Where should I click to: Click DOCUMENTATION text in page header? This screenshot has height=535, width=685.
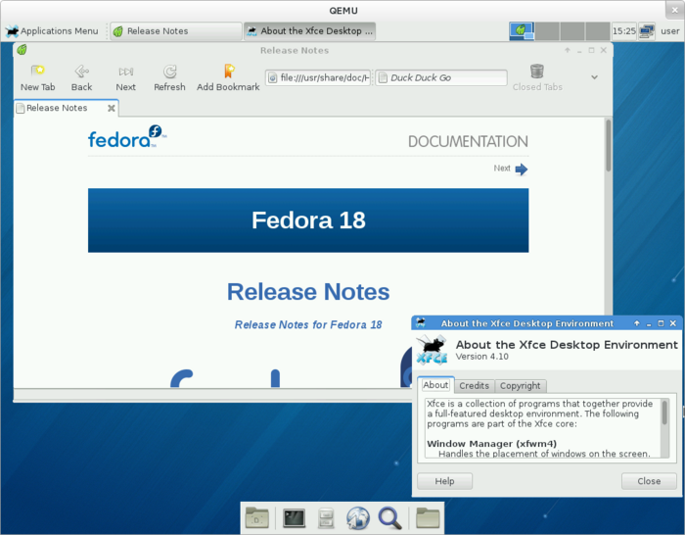468,141
